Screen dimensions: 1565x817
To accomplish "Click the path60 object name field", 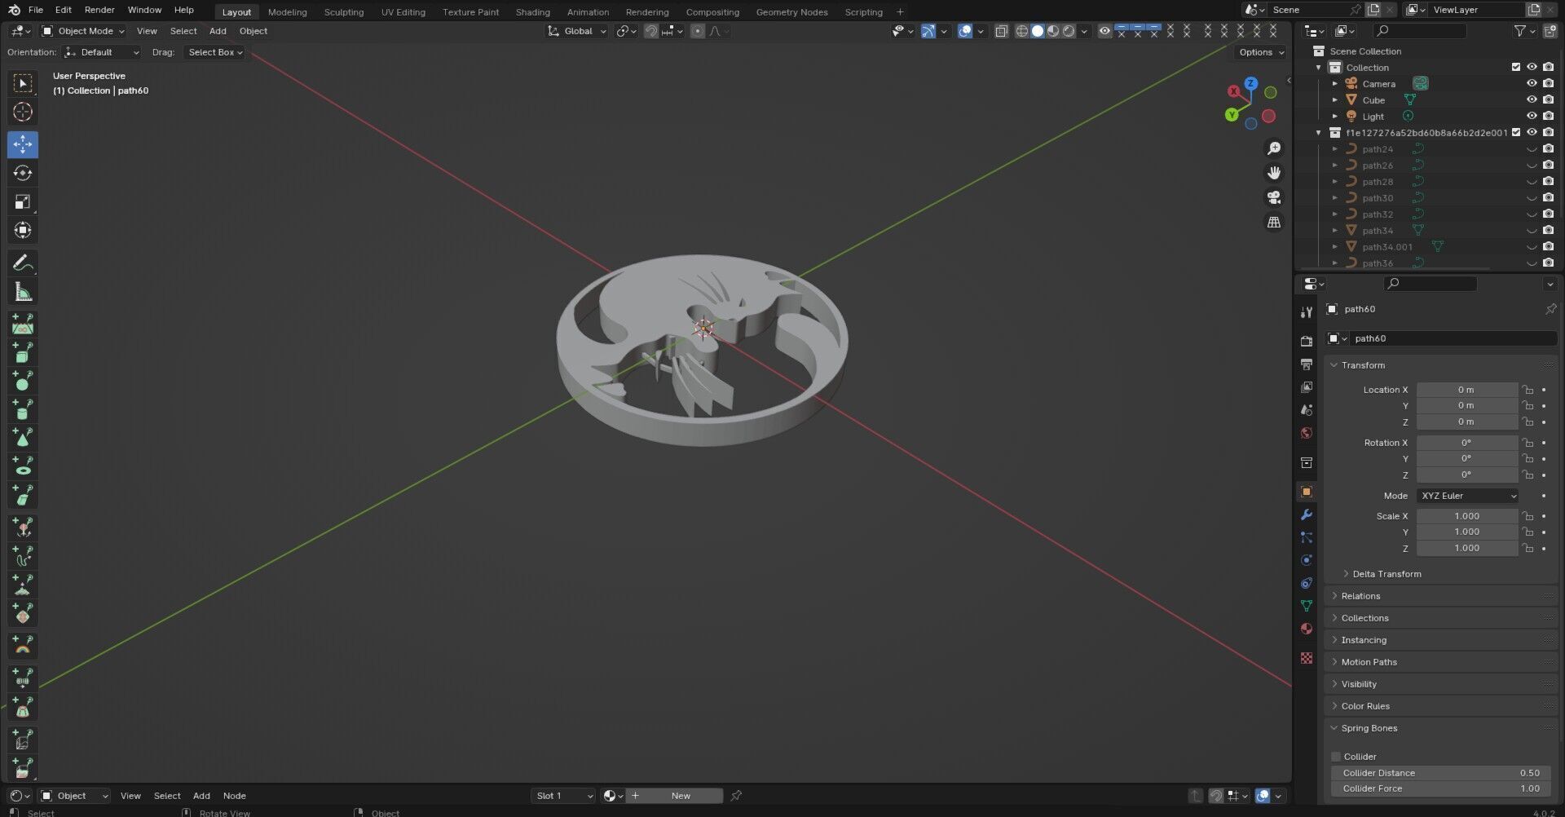I will pos(1453,338).
